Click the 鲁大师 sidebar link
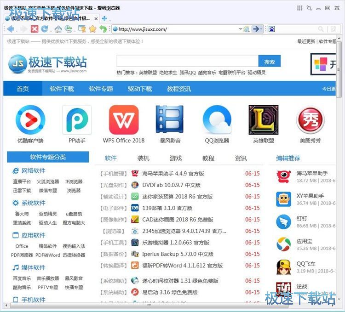This screenshot has width=345, height=312. coord(22,214)
